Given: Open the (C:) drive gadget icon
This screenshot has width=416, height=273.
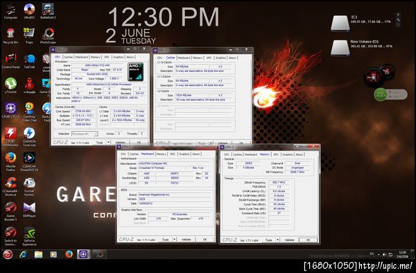Looking at the screenshot, I should pyautogui.click(x=340, y=24).
